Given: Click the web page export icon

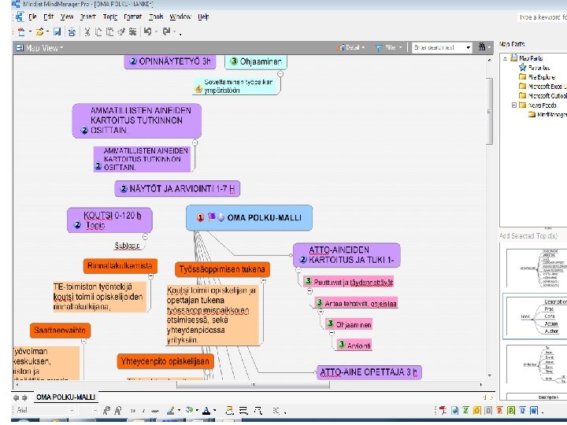Looking at the screenshot, I should pyautogui.click(x=454, y=410).
